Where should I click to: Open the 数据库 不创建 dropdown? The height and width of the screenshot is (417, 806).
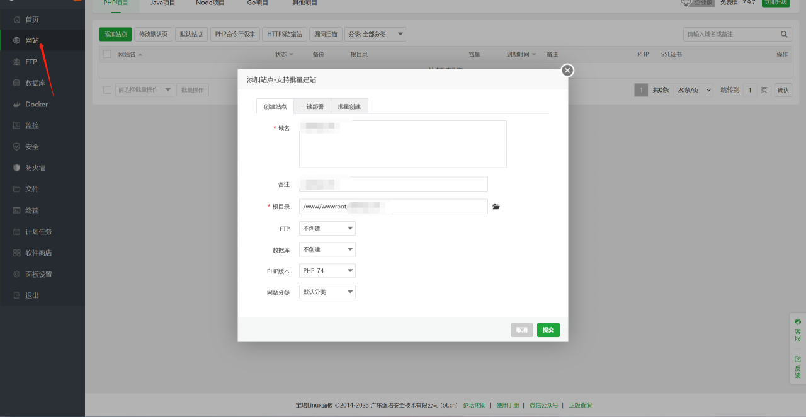click(327, 249)
